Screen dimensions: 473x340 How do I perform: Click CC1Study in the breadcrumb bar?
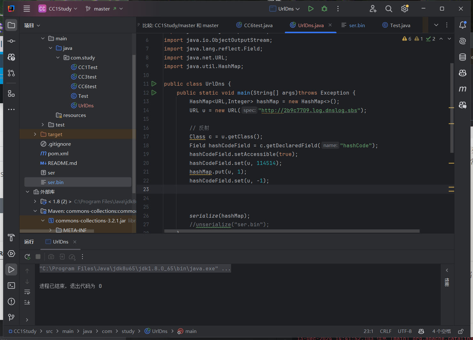click(x=22, y=331)
